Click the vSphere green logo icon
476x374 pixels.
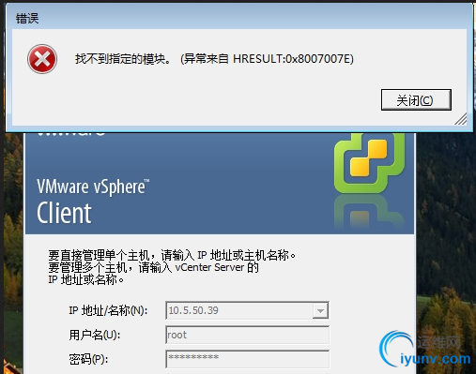pyautogui.click(x=369, y=162)
